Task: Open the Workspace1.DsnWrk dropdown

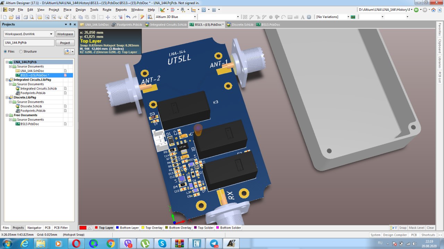Action: pos(51,34)
